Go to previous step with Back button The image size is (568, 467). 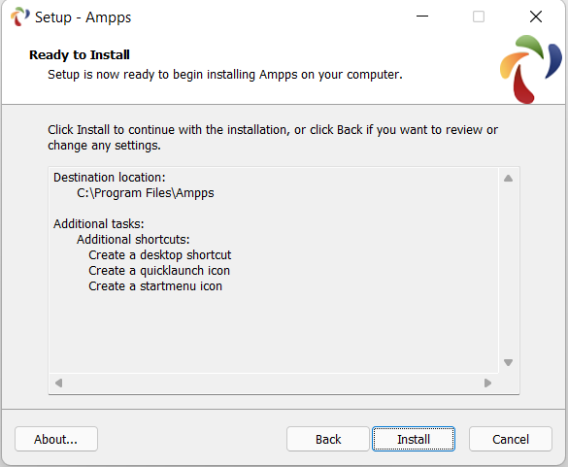point(328,439)
